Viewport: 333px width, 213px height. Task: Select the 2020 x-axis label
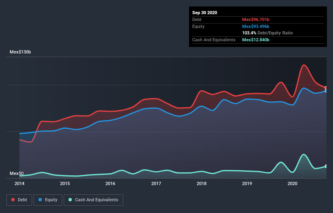pyautogui.click(x=292, y=183)
